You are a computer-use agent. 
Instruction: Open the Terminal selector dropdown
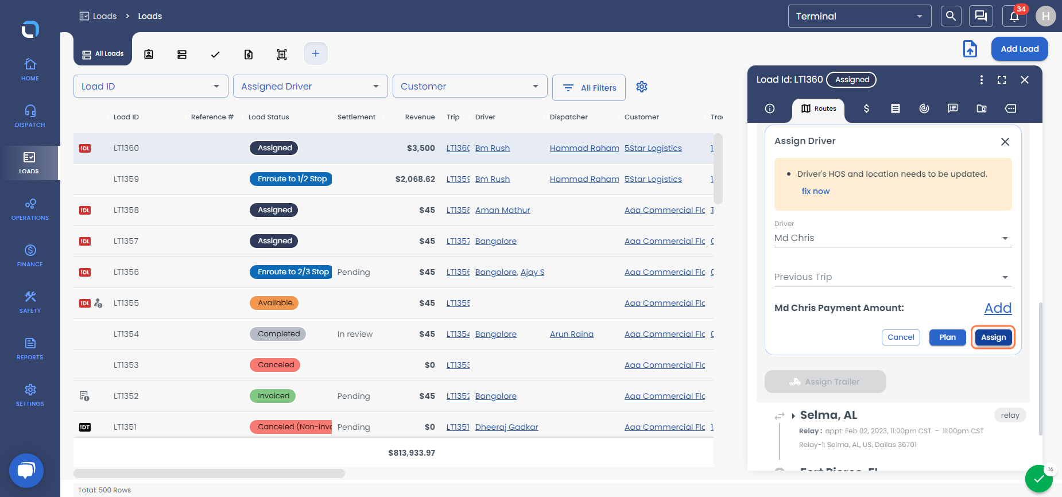859,16
